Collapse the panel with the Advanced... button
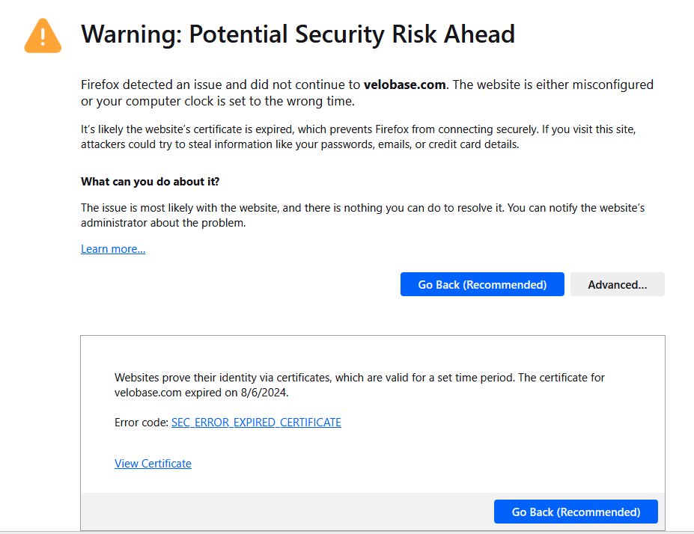 click(x=617, y=284)
